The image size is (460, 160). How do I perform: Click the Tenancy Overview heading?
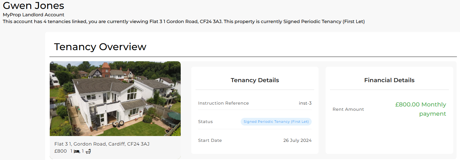coord(100,47)
